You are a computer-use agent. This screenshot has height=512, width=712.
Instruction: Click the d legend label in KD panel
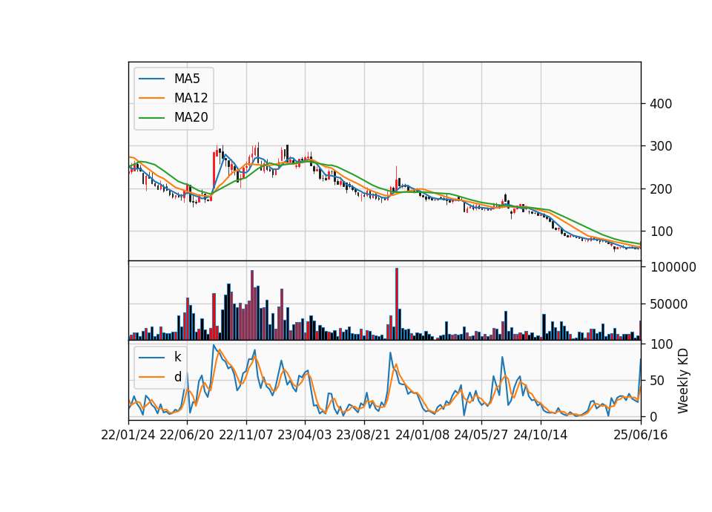(177, 377)
